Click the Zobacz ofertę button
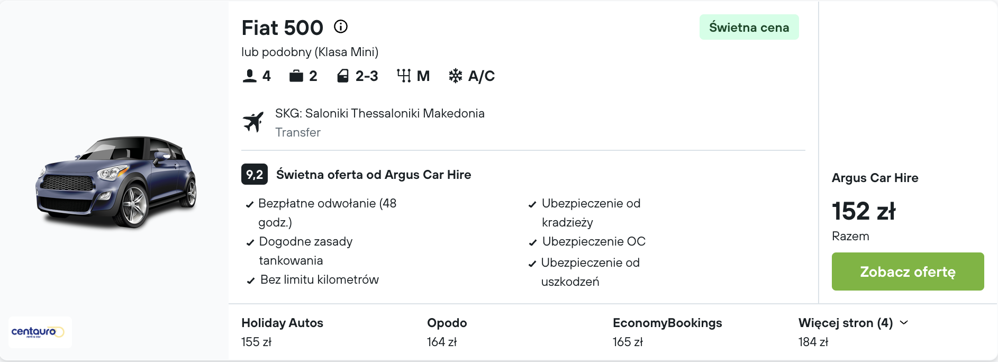Image resolution: width=998 pixels, height=362 pixels. [908, 271]
